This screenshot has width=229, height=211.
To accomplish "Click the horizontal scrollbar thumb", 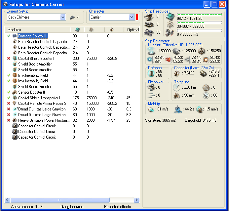I will coord(60,200).
